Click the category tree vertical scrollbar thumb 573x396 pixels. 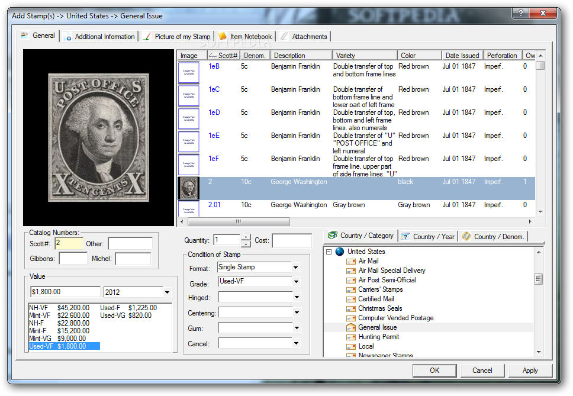538,279
